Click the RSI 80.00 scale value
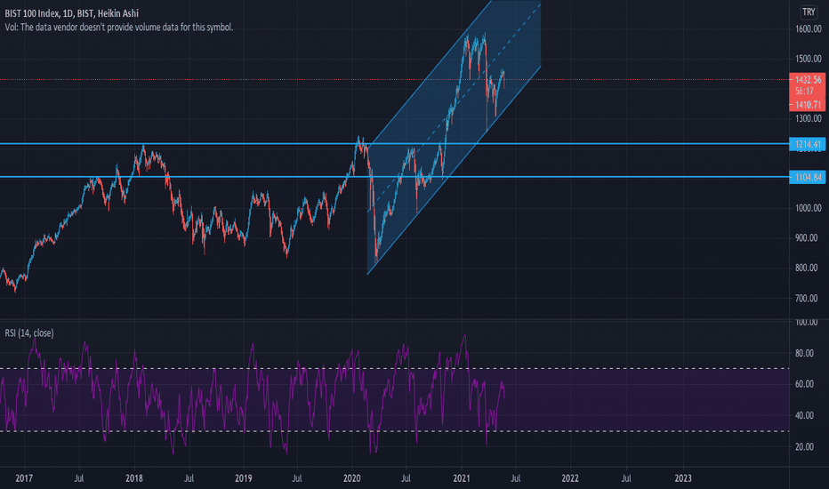 [x=804, y=353]
